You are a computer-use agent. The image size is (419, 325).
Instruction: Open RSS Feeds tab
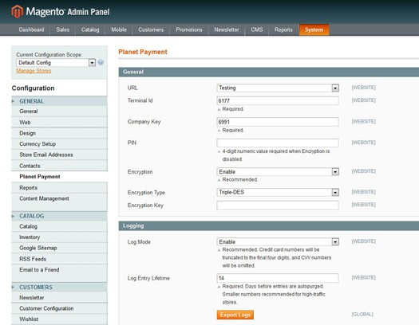tap(59, 259)
